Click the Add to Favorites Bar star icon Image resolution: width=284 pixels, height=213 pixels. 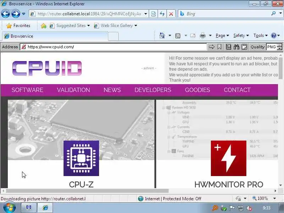[43, 26]
